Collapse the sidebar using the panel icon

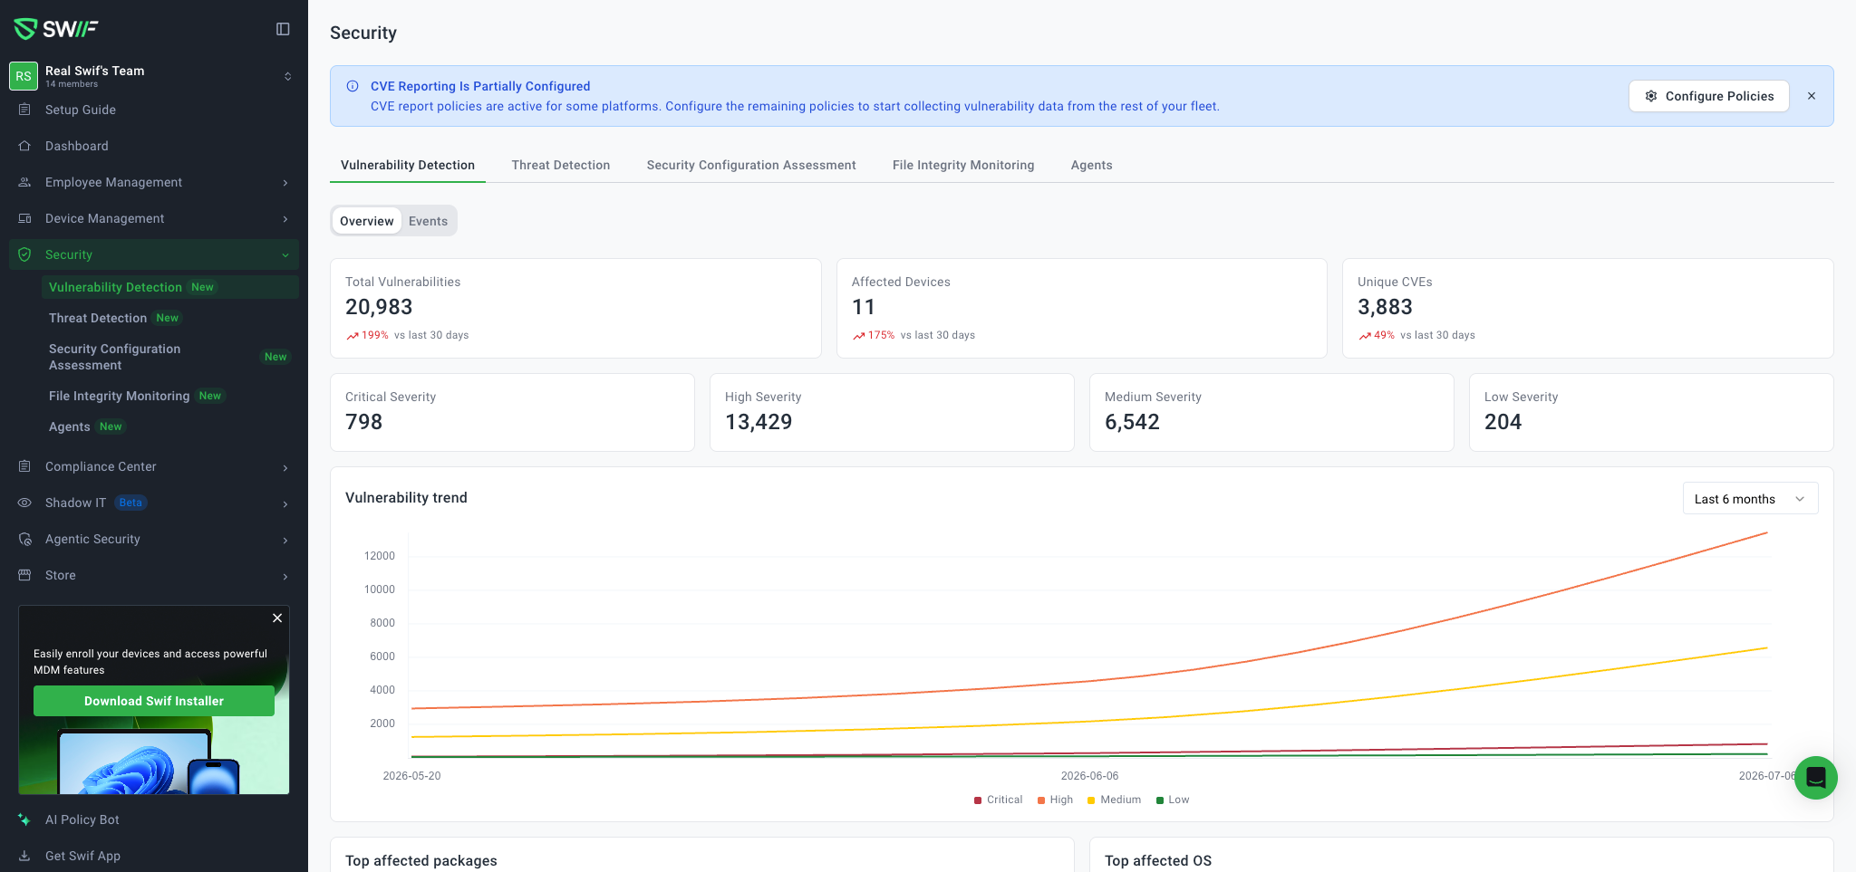(x=283, y=29)
